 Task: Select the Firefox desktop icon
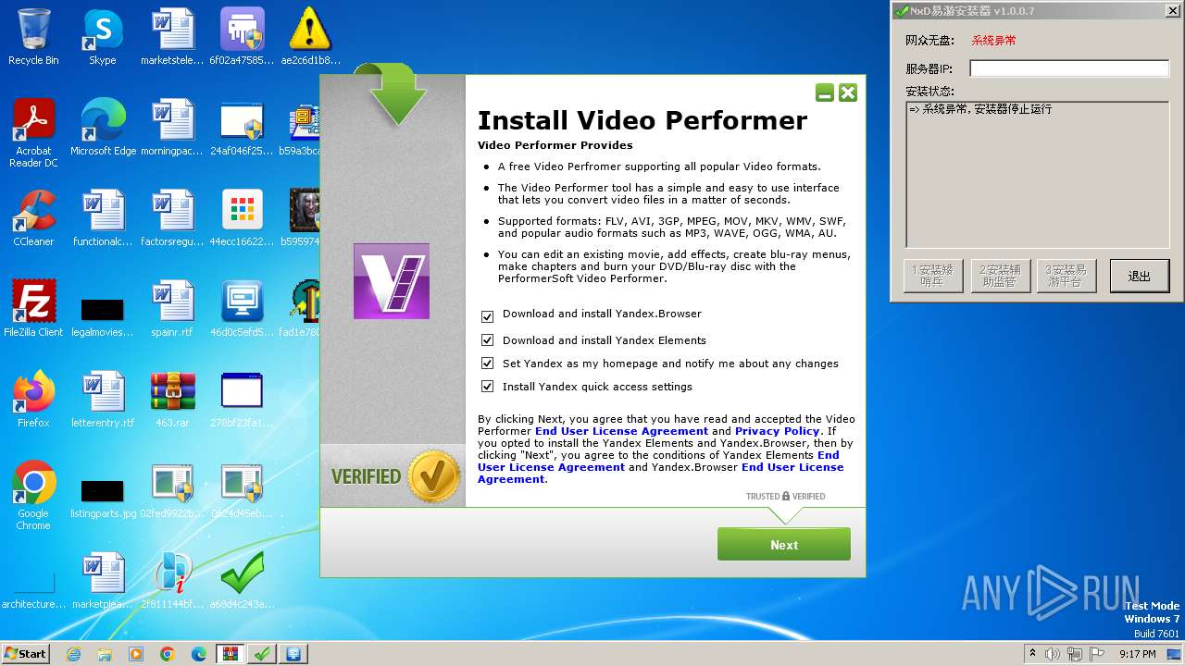33,400
